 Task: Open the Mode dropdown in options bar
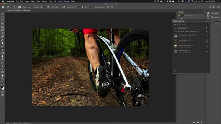tap(30, 7)
